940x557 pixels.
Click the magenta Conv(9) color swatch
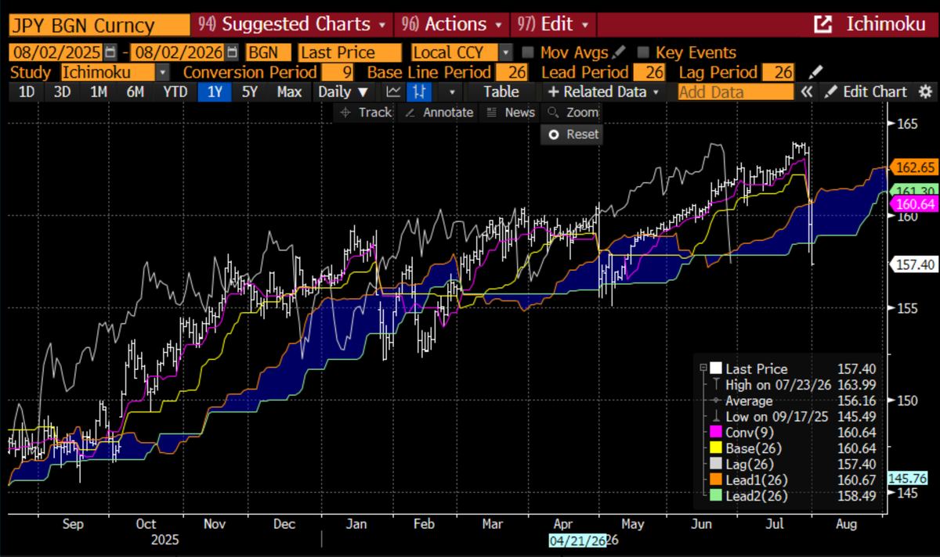coord(716,433)
